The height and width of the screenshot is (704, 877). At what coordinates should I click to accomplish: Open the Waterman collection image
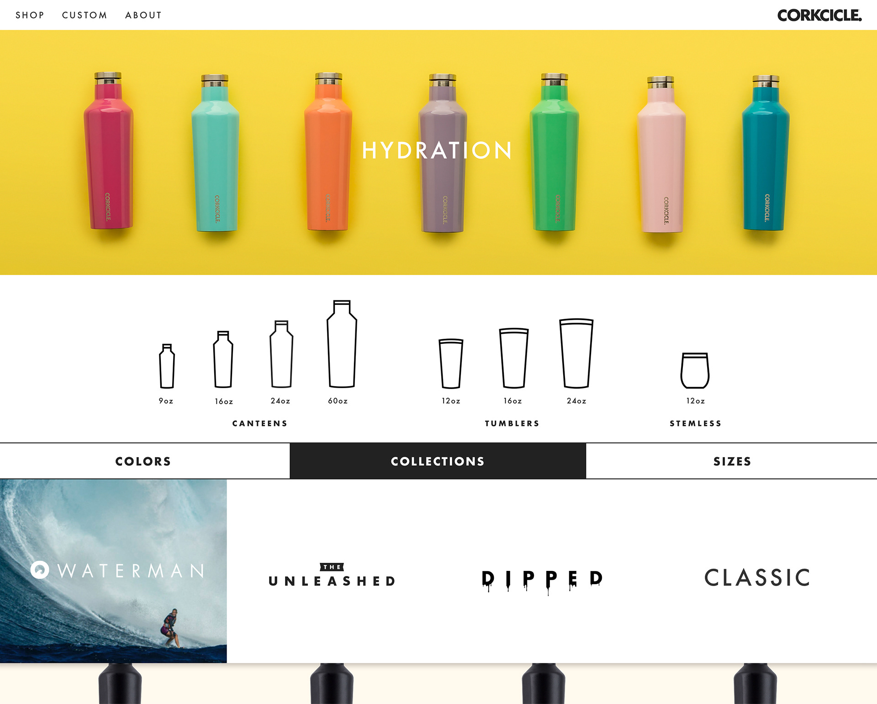[113, 571]
